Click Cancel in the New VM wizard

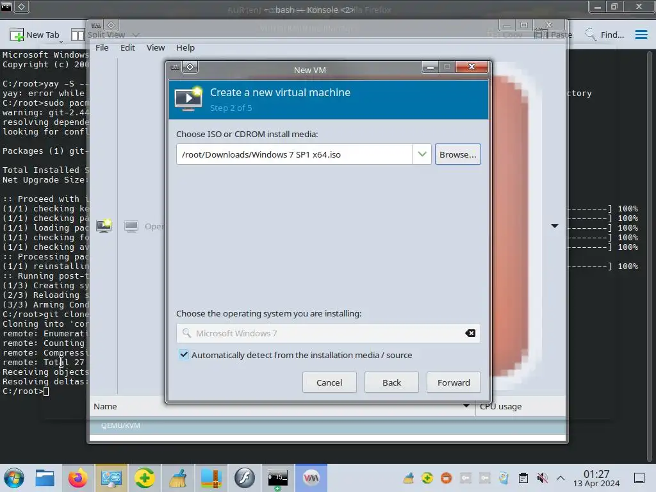click(x=329, y=382)
